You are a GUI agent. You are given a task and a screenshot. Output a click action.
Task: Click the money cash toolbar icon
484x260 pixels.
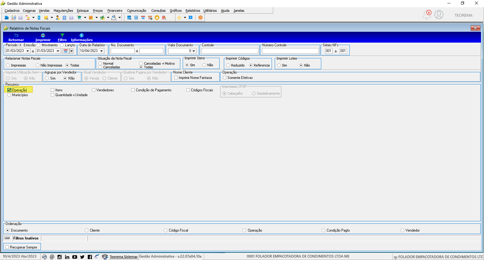tap(102, 18)
